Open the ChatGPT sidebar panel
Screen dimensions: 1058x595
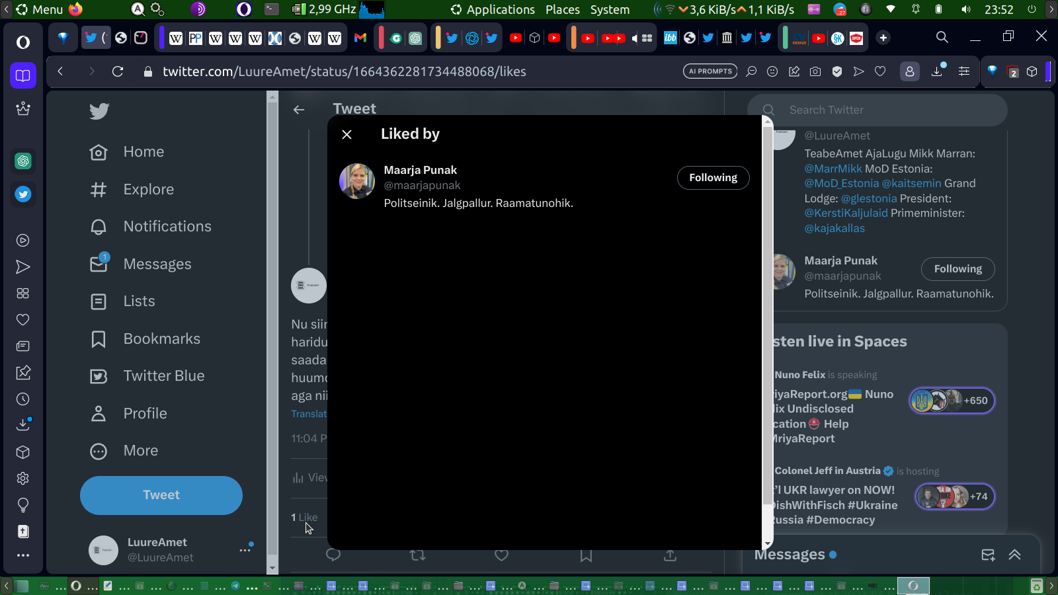[x=23, y=161]
